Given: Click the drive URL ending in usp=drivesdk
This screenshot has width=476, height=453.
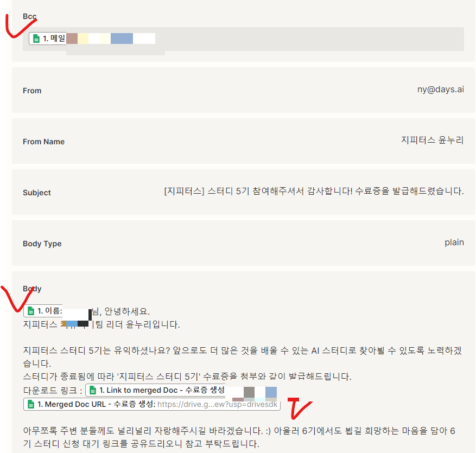Looking at the screenshot, I should [x=217, y=404].
